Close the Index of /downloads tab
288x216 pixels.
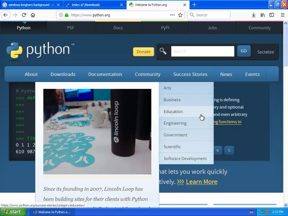[x=121, y=5]
